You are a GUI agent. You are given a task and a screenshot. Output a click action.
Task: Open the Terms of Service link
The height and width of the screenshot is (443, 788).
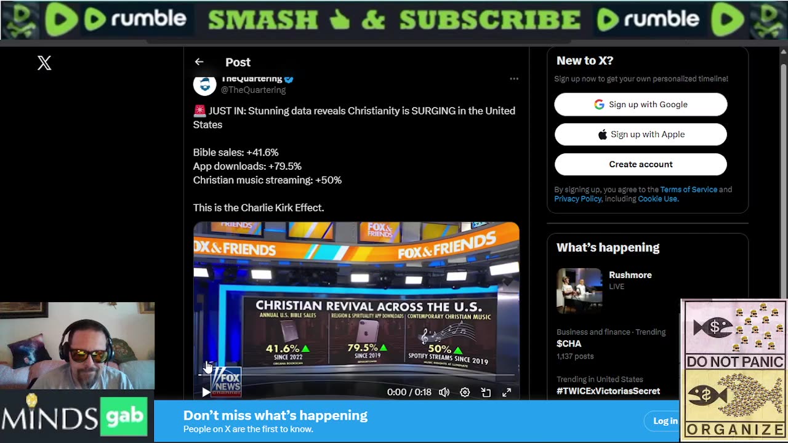coord(688,190)
